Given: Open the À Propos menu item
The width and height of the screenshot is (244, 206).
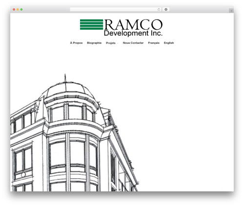Looking at the screenshot, I should pos(76,43).
